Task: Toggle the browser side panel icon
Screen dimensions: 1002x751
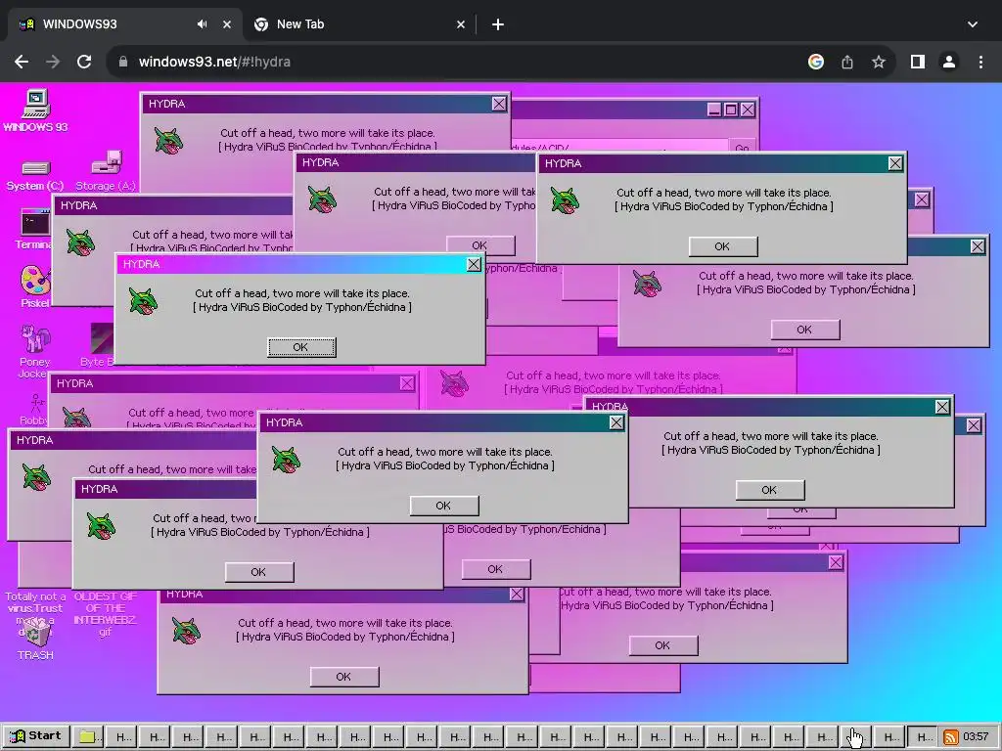Action: click(x=918, y=62)
